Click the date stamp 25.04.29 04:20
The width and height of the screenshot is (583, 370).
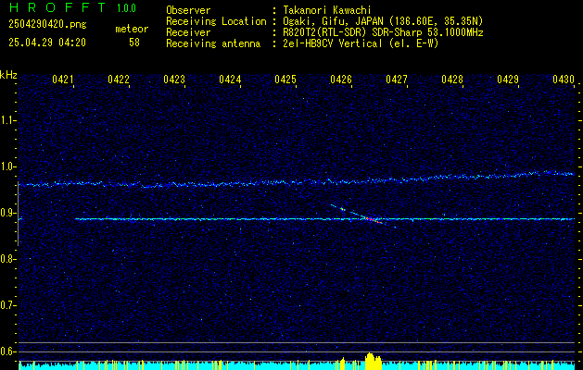pyautogui.click(x=47, y=43)
